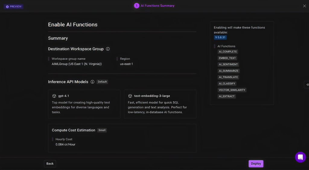The height and width of the screenshot is (170, 309).
Task: Click the AI_COMPLETE function tag
Action: point(228,52)
